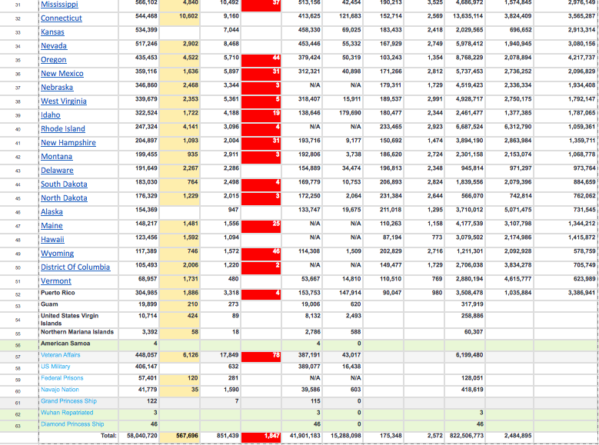Open the Connecticut state link
Viewport: 599px width, 445px height.
(61, 18)
